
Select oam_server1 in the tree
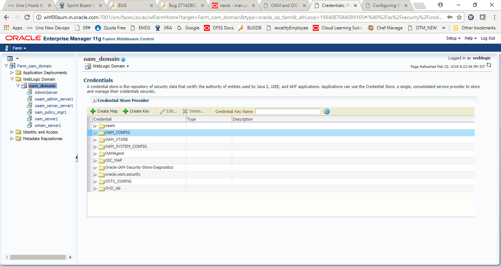(x=46, y=119)
